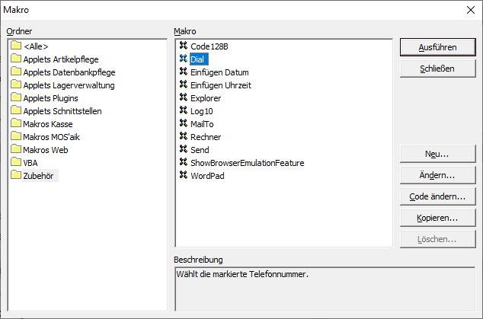Click the Zubehör folder icon
The height and width of the screenshot is (319, 483).
[x=16, y=176]
